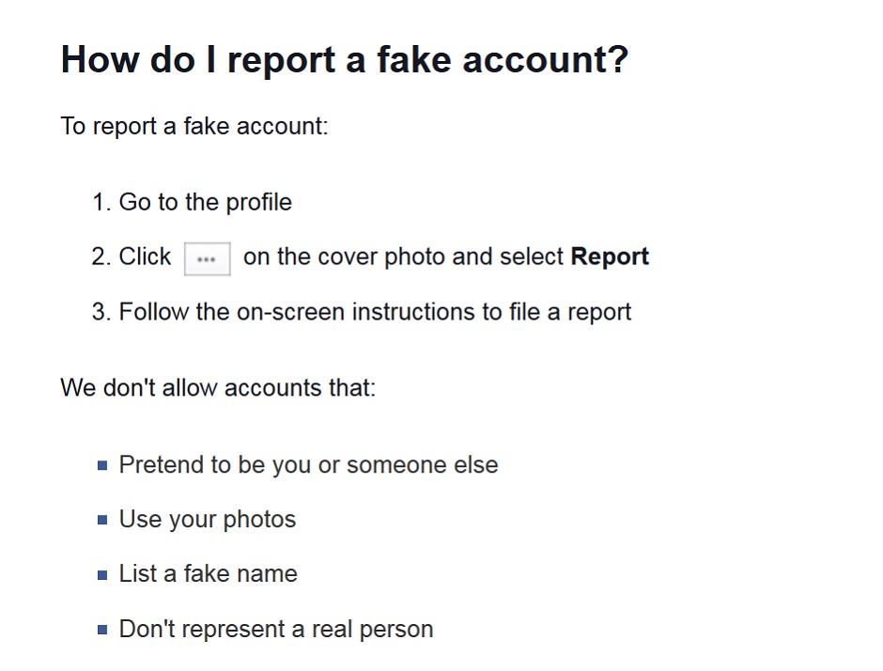This screenshot has width=883, height=671.
Task: Click the 'Use your photos' list item
Action: [x=207, y=520]
